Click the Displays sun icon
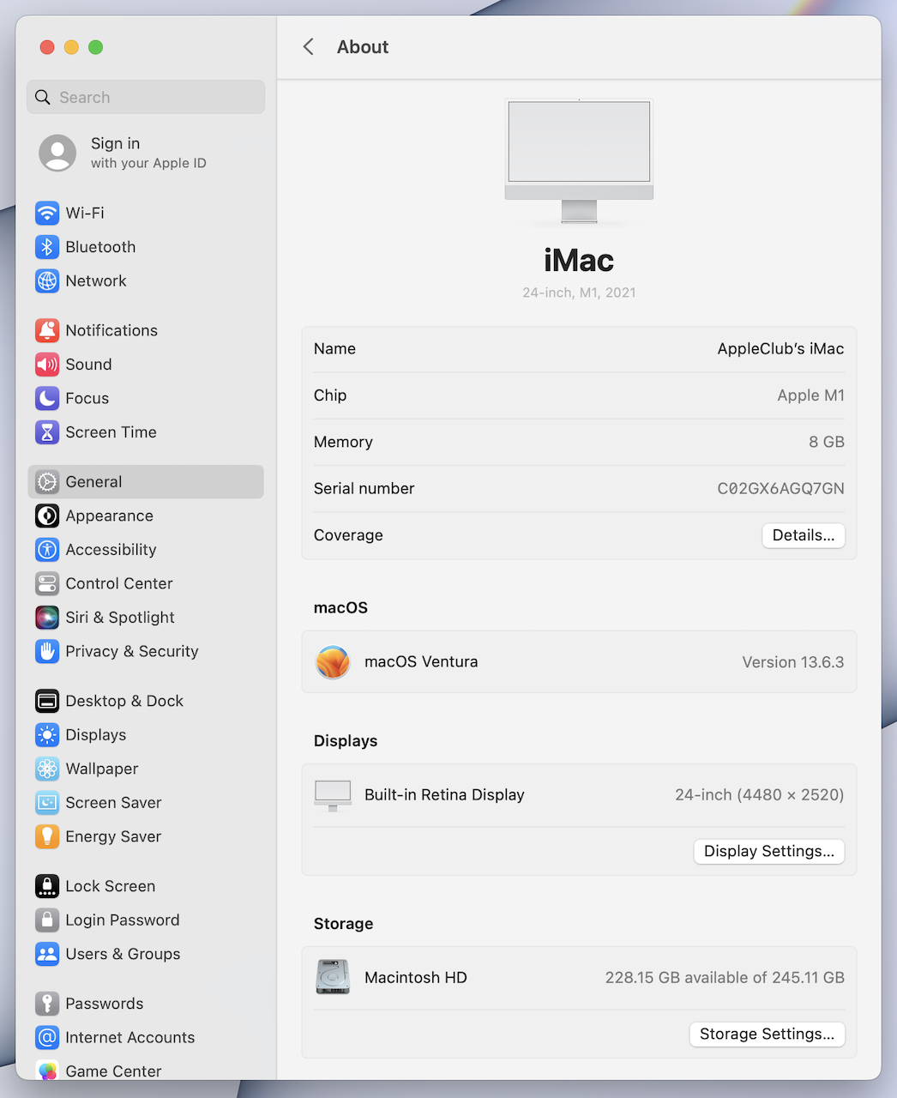The image size is (897, 1098). (x=47, y=735)
